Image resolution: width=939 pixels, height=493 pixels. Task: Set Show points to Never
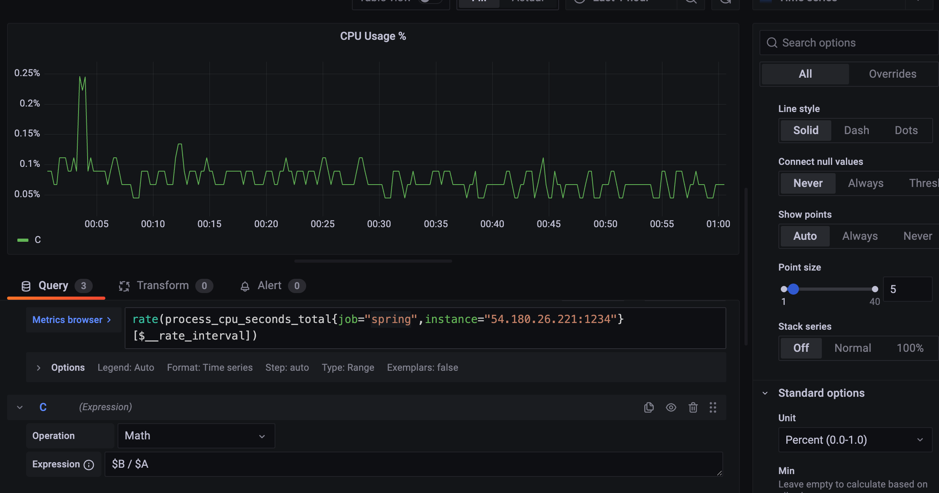coord(918,236)
